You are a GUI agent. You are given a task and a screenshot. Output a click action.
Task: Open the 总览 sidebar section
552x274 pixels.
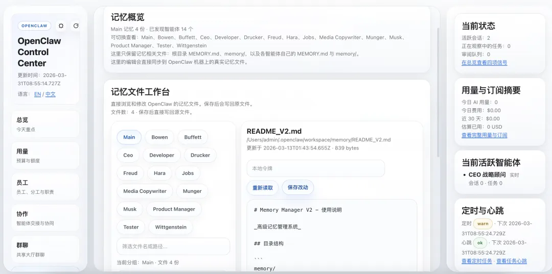tap(45, 124)
